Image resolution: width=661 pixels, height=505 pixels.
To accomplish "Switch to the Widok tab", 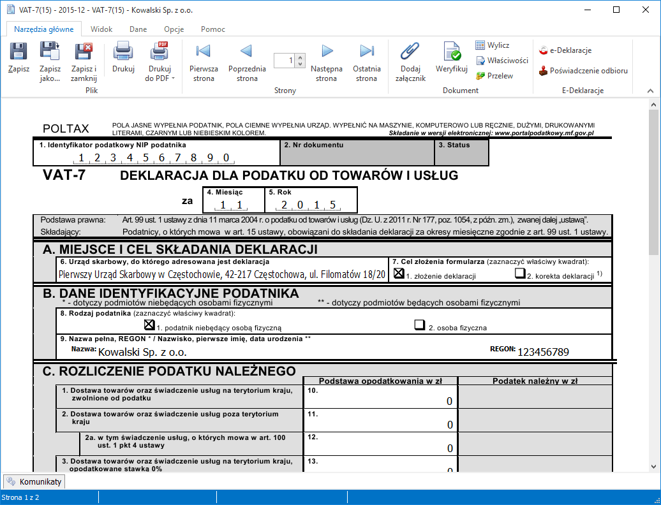I will click(101, 29).
